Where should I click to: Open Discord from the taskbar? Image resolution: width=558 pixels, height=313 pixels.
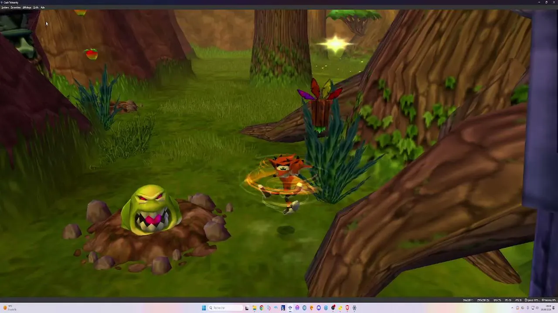319,308
